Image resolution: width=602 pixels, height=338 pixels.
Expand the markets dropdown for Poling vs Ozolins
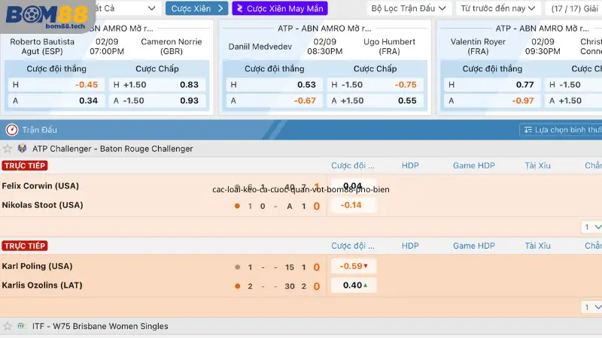(591, 307)
